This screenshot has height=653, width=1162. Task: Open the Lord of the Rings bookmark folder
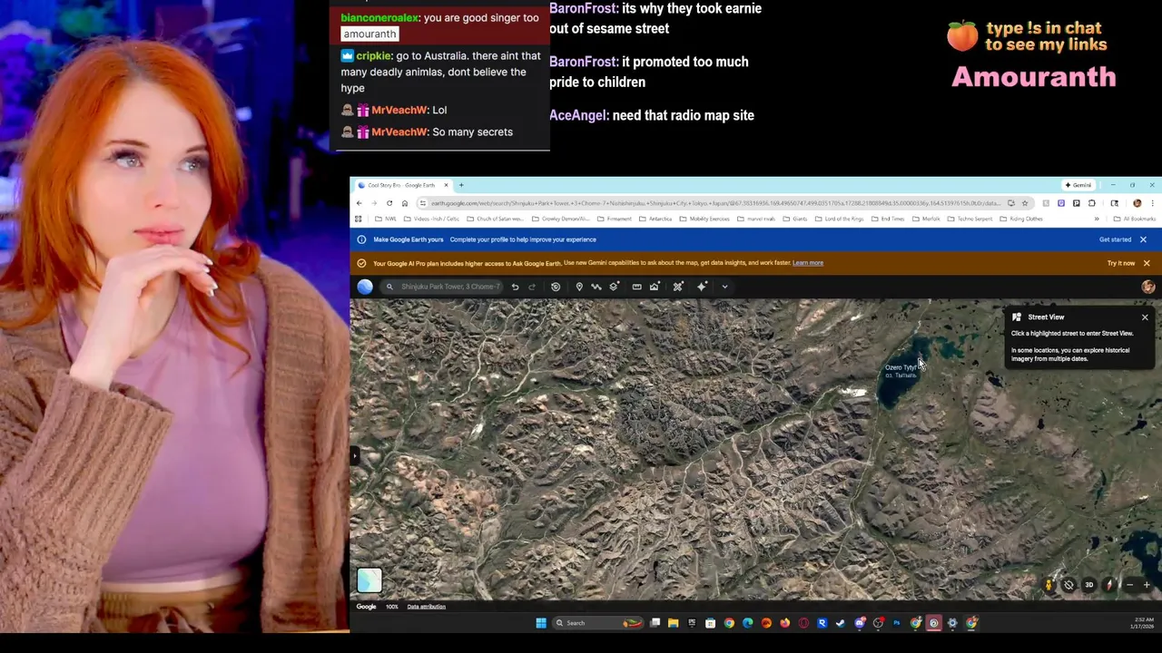click(x=840, y=219)
